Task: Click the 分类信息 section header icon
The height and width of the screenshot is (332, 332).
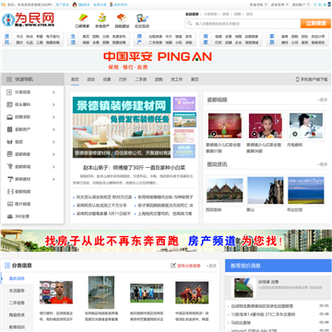Action: click(x=7, y=266)
